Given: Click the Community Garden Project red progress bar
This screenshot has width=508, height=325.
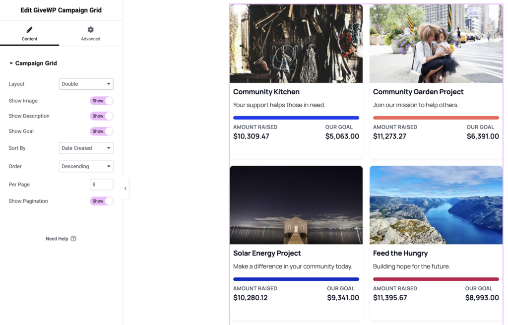Looking at the screenshot, I should [x=436, y=118].
